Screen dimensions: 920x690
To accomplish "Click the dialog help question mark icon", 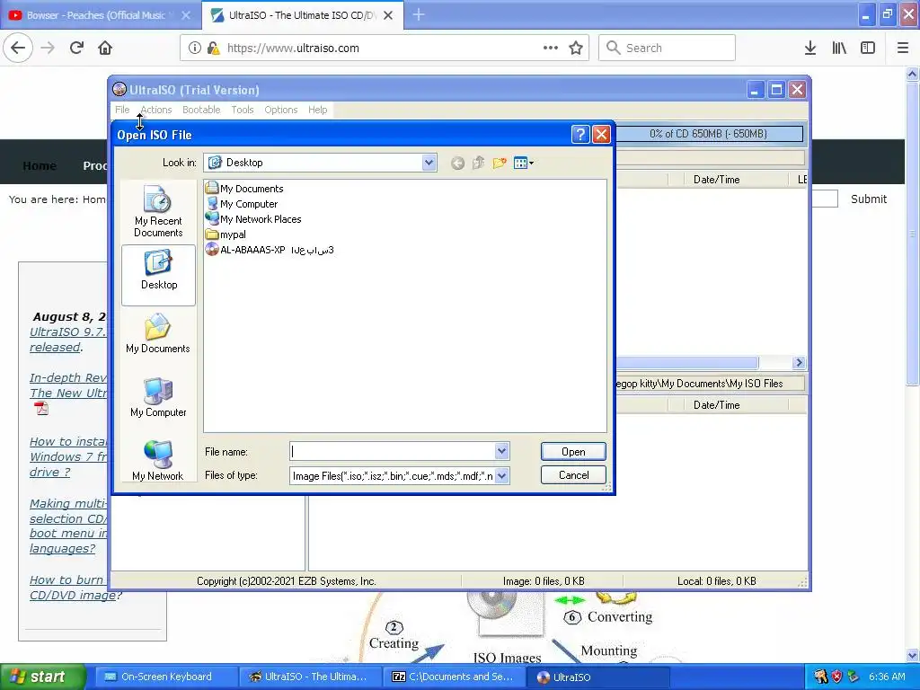I will point(579,135).
